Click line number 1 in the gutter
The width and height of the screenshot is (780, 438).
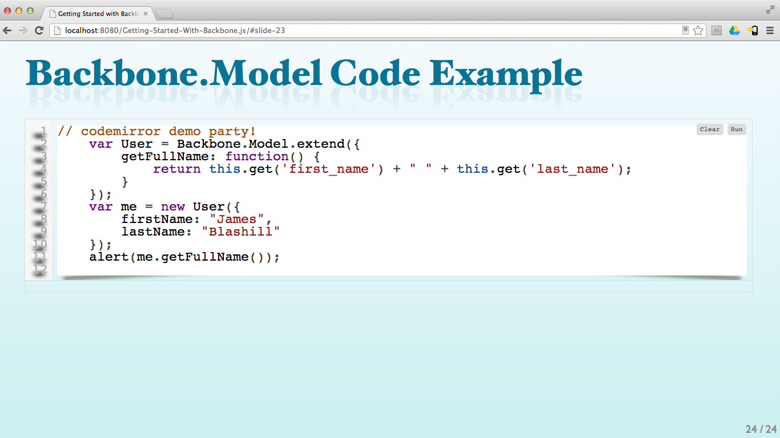[x=43, y=132]
